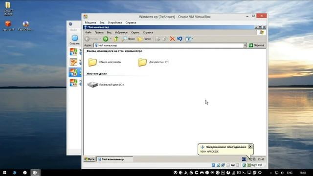
Task: Open VirtualBox Вид menu
Action: coord(102,22)
